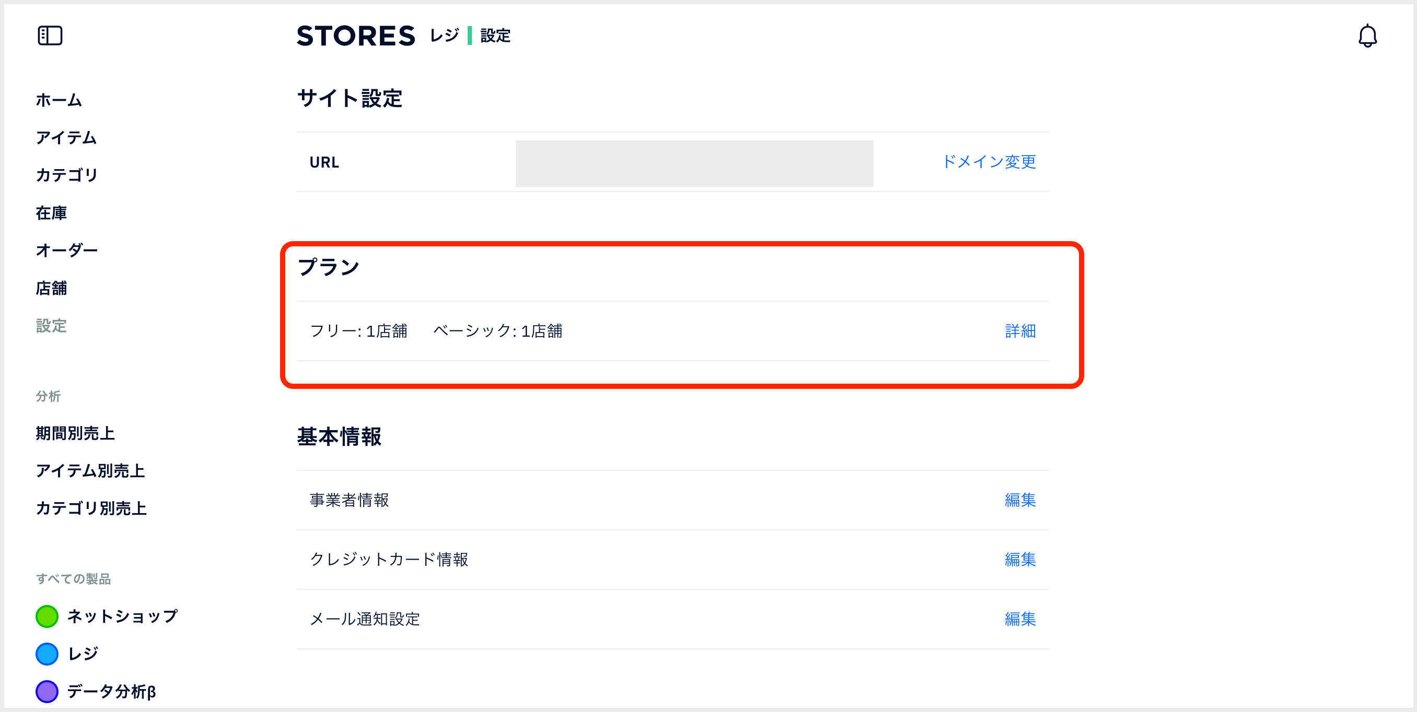Select 設定 in the sidebar
This screenshot has width=1417, height=712.
coord(51,326)
